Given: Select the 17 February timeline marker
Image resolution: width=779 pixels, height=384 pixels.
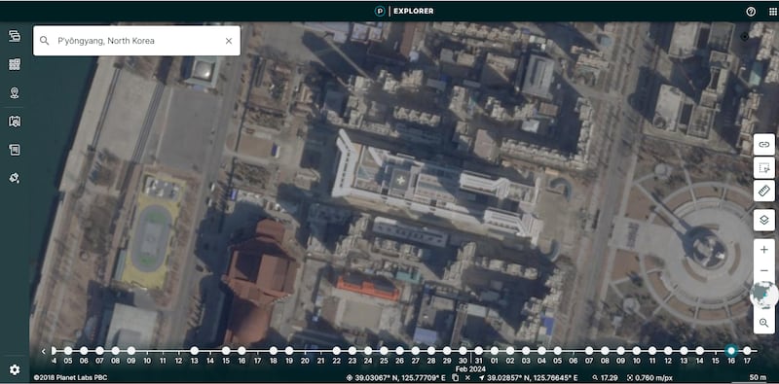Looking at the screenshot, I should coord(747,351).
